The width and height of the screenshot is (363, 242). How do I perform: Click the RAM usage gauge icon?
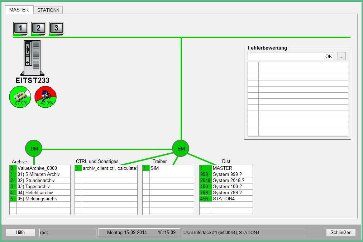[20, 97]
